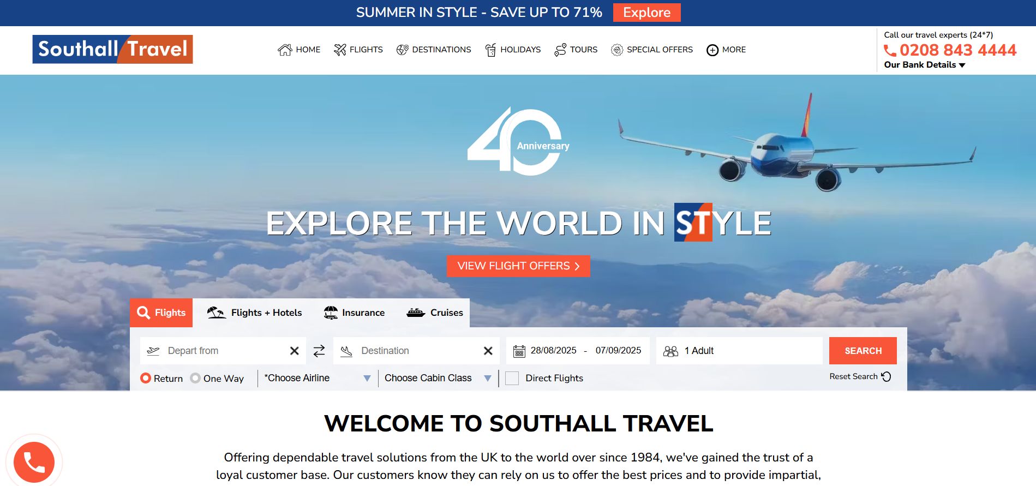This screenshot has height=486, width=1036.
Task: Click the ship icon of Cruises tab
Action: [x=416, y=313]
